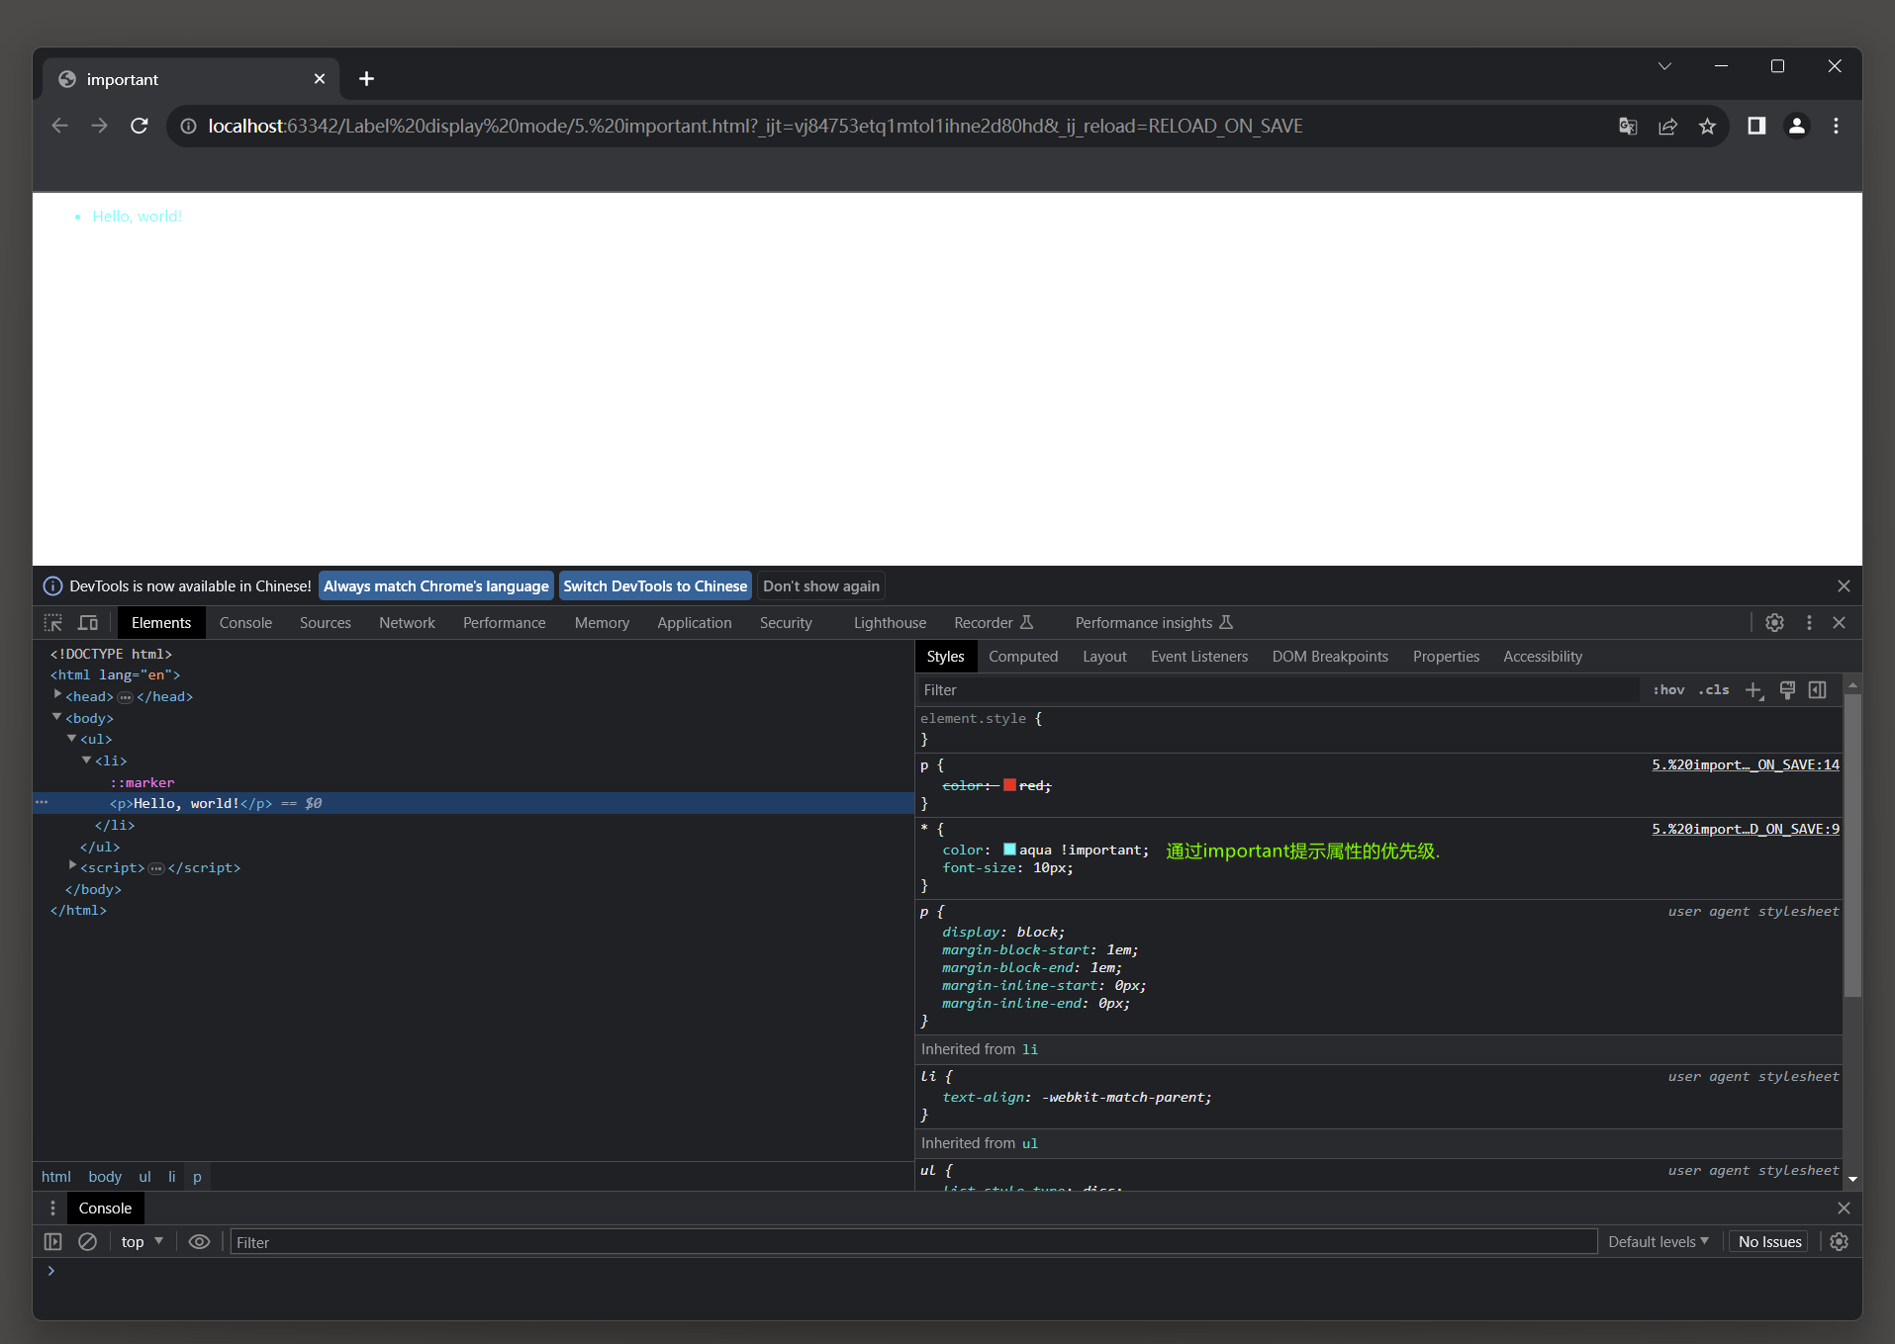The height and width of the screenshot is (1344, 1895).
Task: Click the ellipsis badge inside the head tag
Action: [x=125, y=697]
